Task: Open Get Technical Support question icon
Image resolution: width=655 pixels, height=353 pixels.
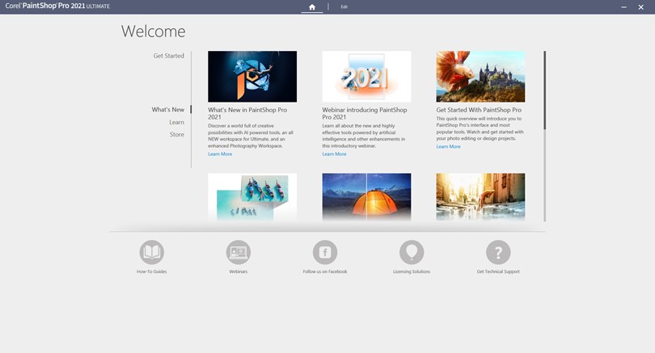Action: click(498, 252)
